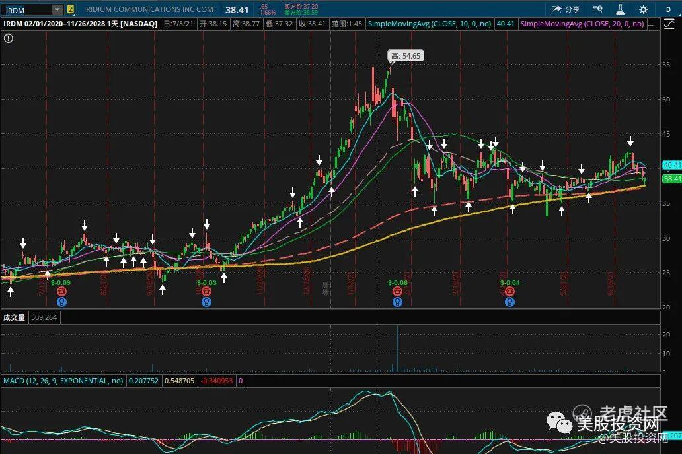The height and width of the screenshot is (454, 682).
Task: Click the yellow linking number 2 icon
Action: [x=71, y=9]
